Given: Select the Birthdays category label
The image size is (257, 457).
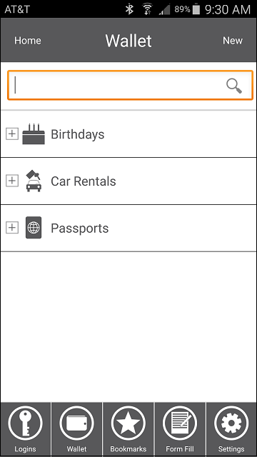Looking at the screenshot, I should tap(78, 134).
